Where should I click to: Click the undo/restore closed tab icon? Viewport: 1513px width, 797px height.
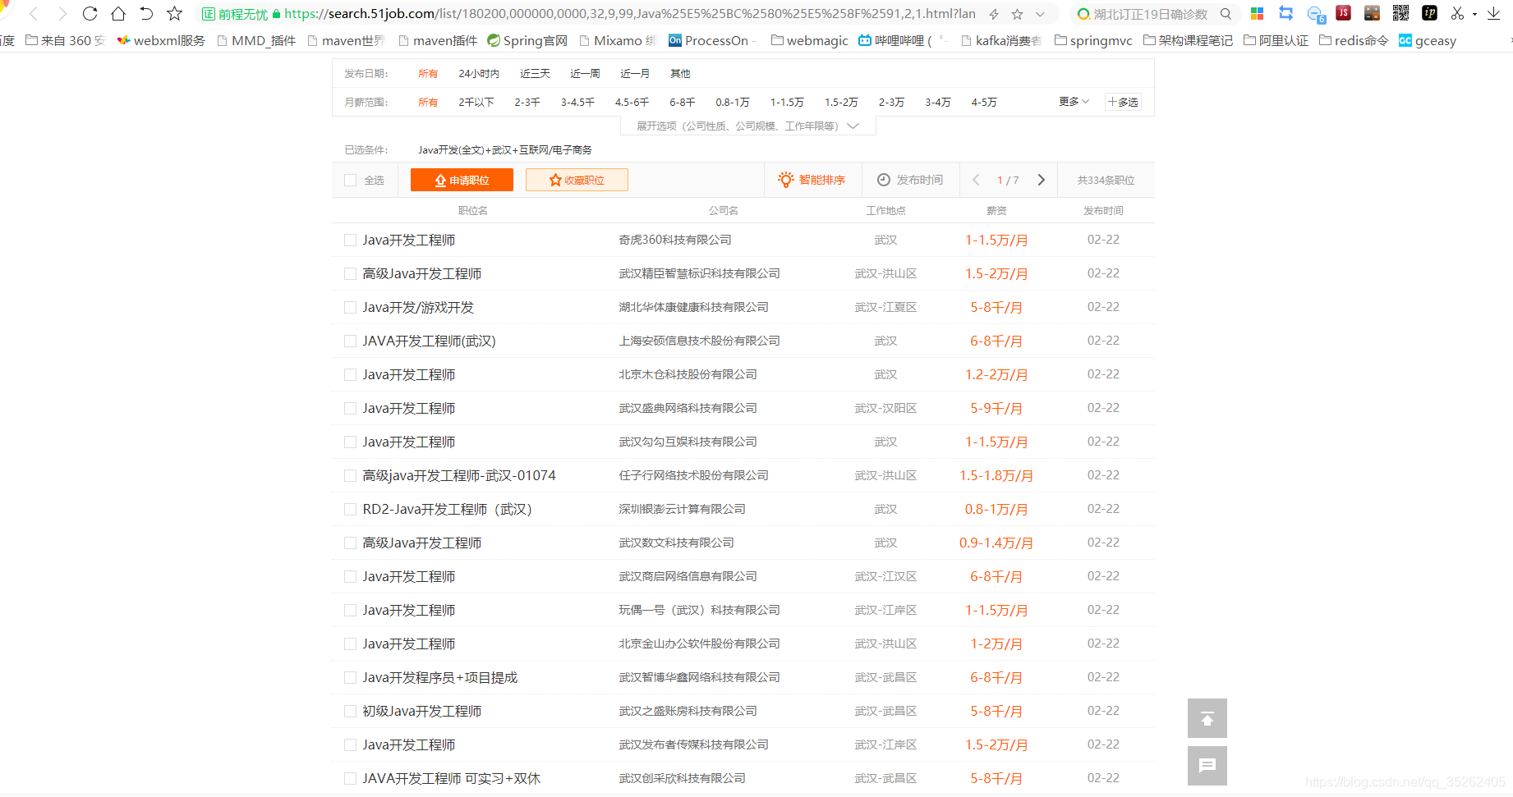click(146, 14)
